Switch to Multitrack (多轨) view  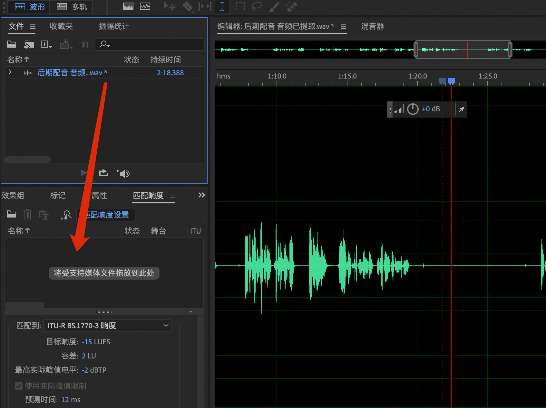(71, 7)
